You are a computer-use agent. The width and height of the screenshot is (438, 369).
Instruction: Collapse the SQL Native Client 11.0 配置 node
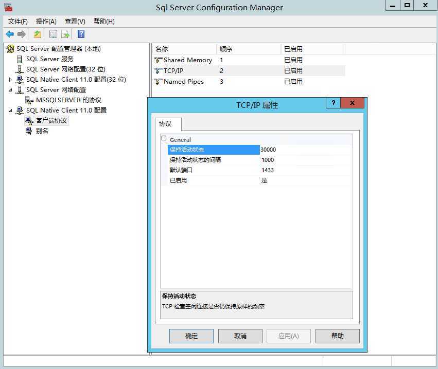coord(10,110)
